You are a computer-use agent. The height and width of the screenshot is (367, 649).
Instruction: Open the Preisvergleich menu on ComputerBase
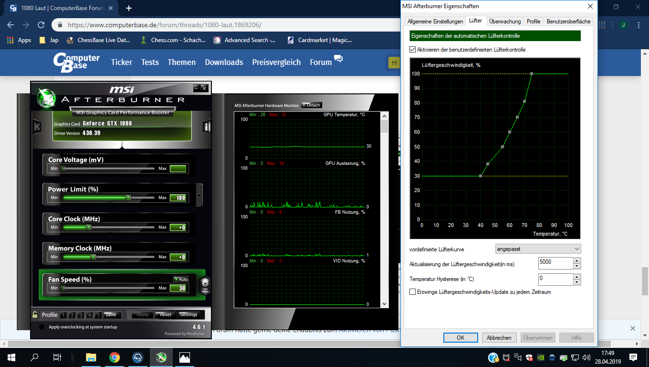pos(276,62)
